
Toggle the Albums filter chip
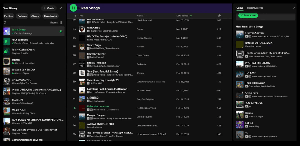35,16
